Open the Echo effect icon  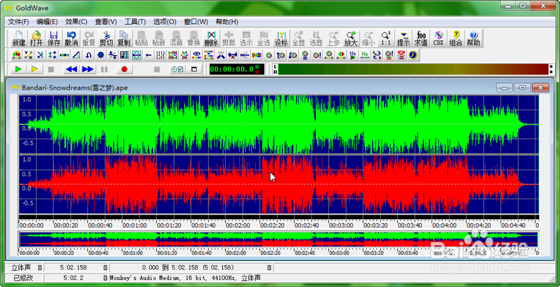click(40, 55)
